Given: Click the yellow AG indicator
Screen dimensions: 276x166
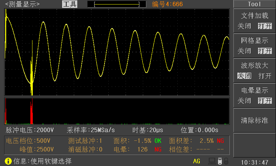Looking at the screenshot, I should pyautogui.click(x=197, y=161).
